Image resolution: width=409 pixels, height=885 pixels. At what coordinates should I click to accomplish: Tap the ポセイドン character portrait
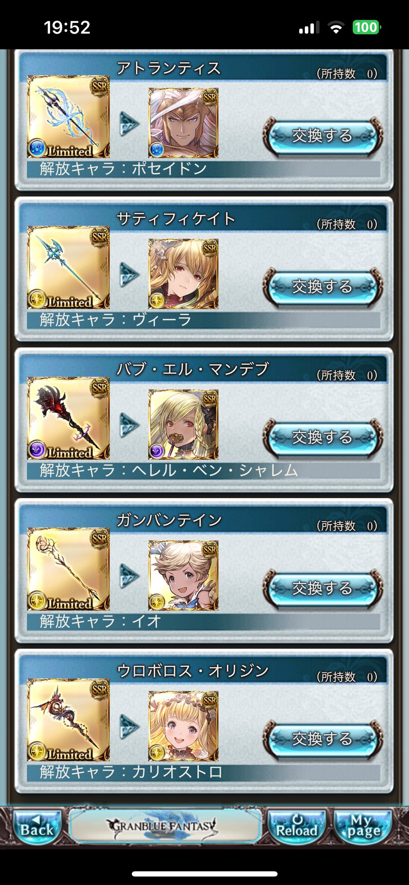click(183, 123)
